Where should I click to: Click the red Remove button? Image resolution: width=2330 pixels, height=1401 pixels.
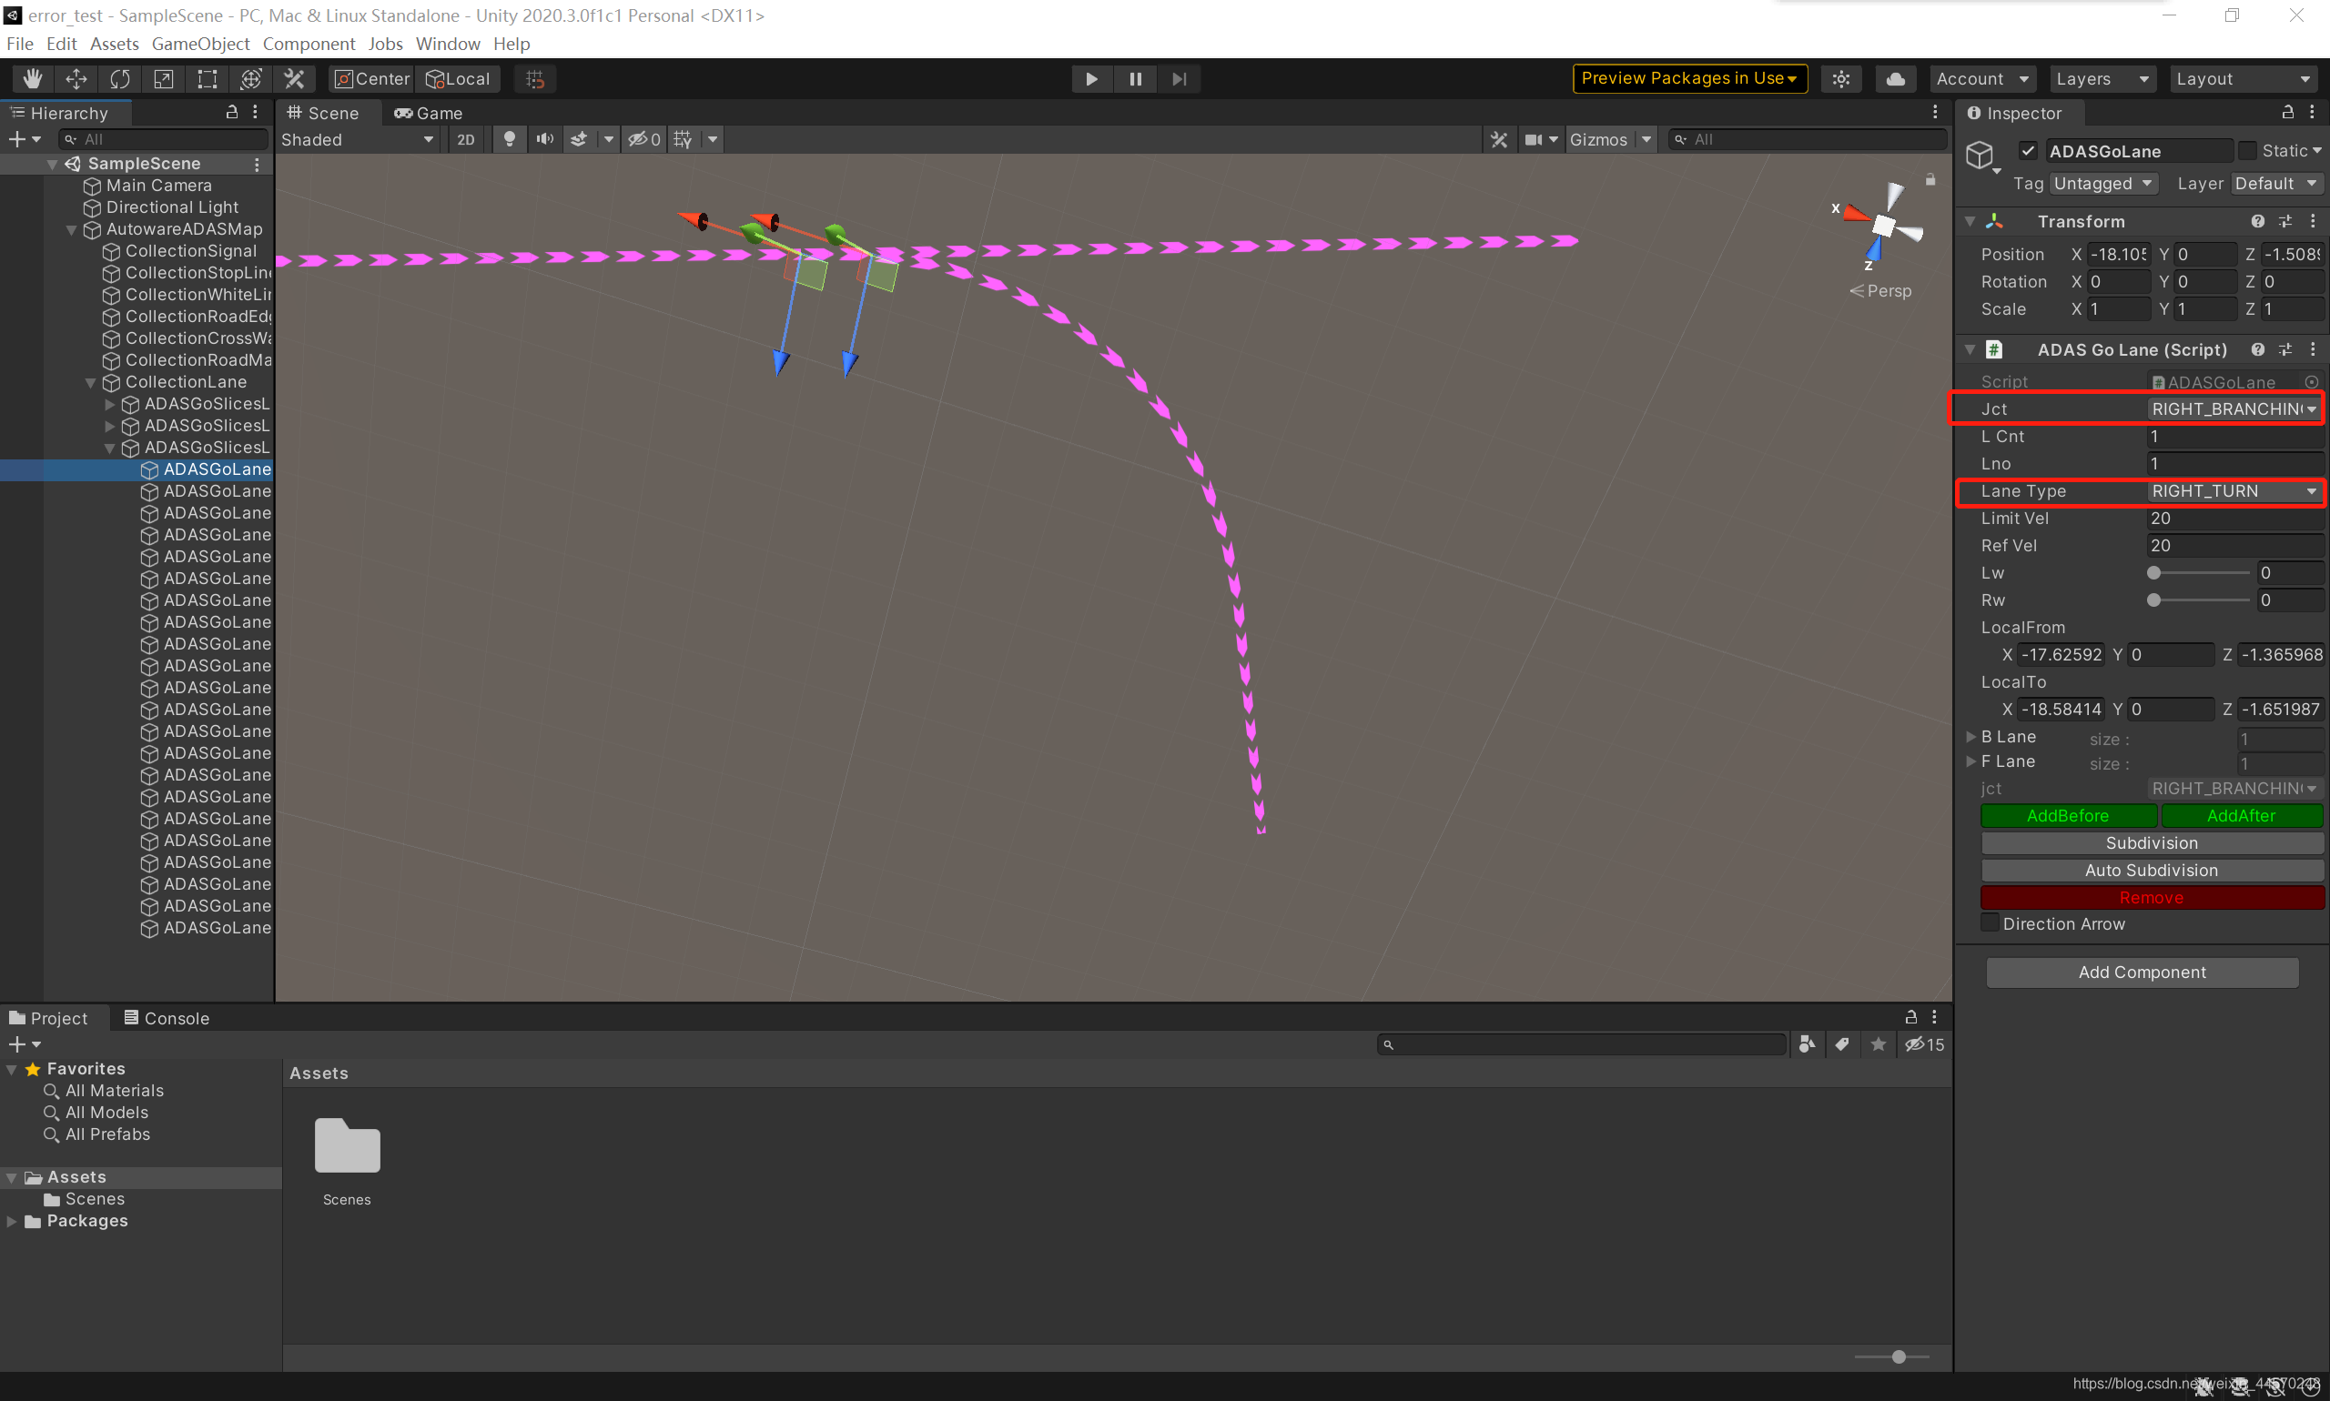(2151, 898)
